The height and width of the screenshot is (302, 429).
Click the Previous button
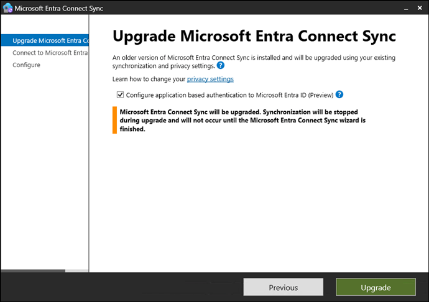tap(283, 288)
